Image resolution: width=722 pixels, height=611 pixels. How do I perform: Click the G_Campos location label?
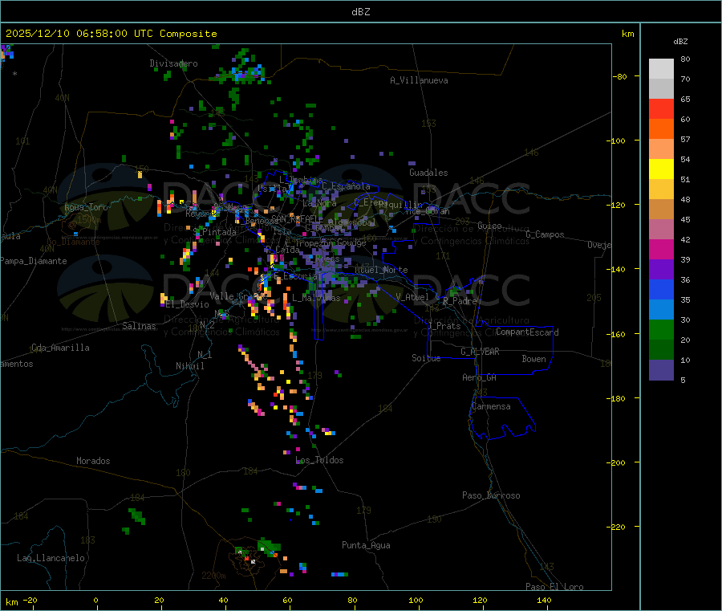pyautogui.click(x=545, y=234)
